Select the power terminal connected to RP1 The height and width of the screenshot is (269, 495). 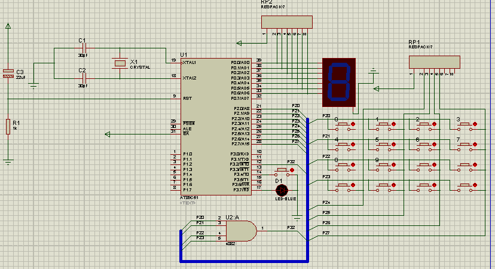376,88
